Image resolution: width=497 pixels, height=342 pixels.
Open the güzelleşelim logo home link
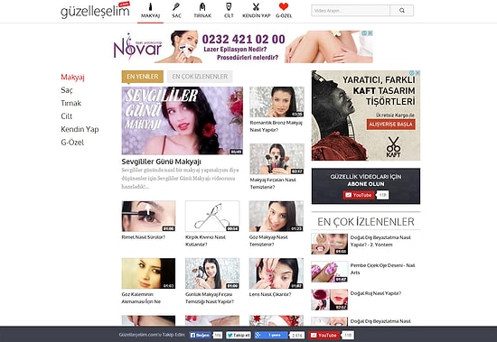tap(95, 11)
